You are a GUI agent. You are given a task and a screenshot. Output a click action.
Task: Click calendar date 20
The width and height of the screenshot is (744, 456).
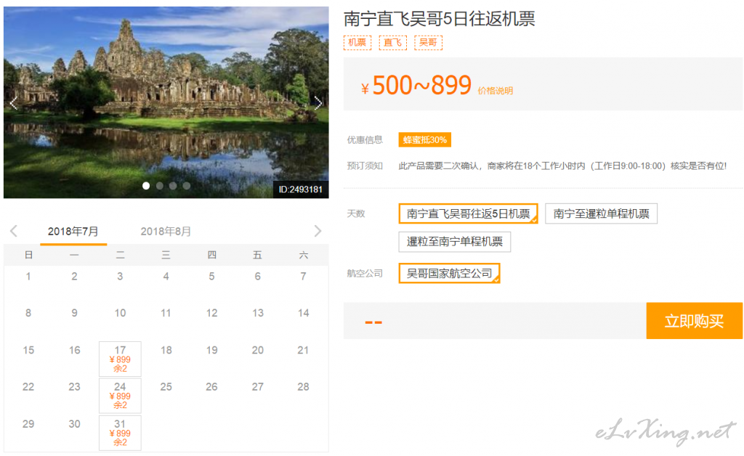click(258, 350)
